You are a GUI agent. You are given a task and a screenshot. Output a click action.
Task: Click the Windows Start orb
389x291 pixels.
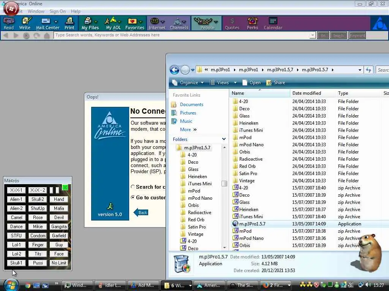tap(11, 285)
